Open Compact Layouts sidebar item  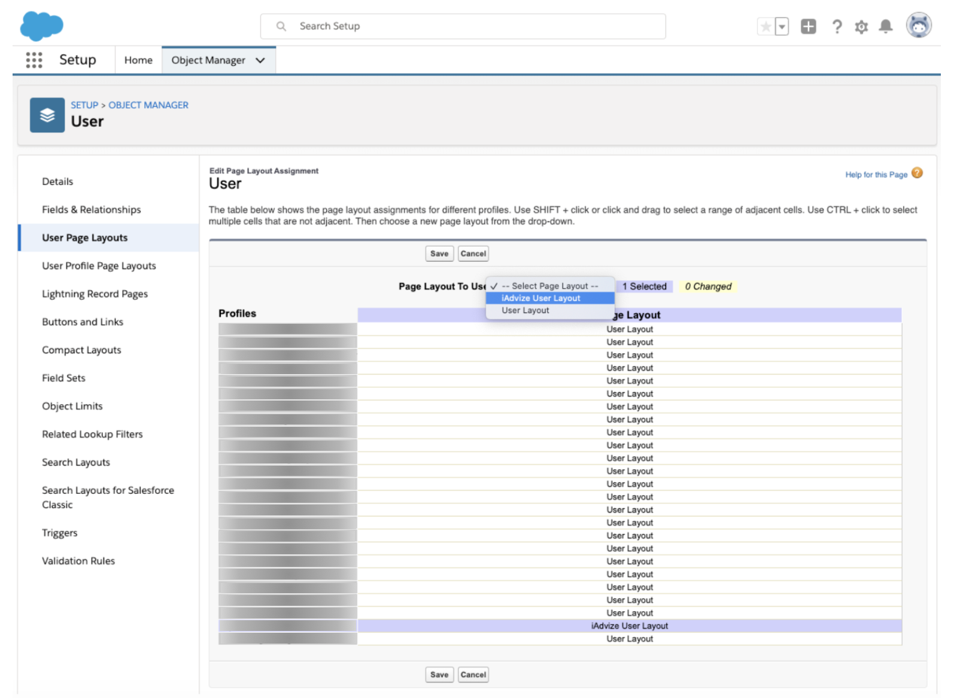[81, 350]
